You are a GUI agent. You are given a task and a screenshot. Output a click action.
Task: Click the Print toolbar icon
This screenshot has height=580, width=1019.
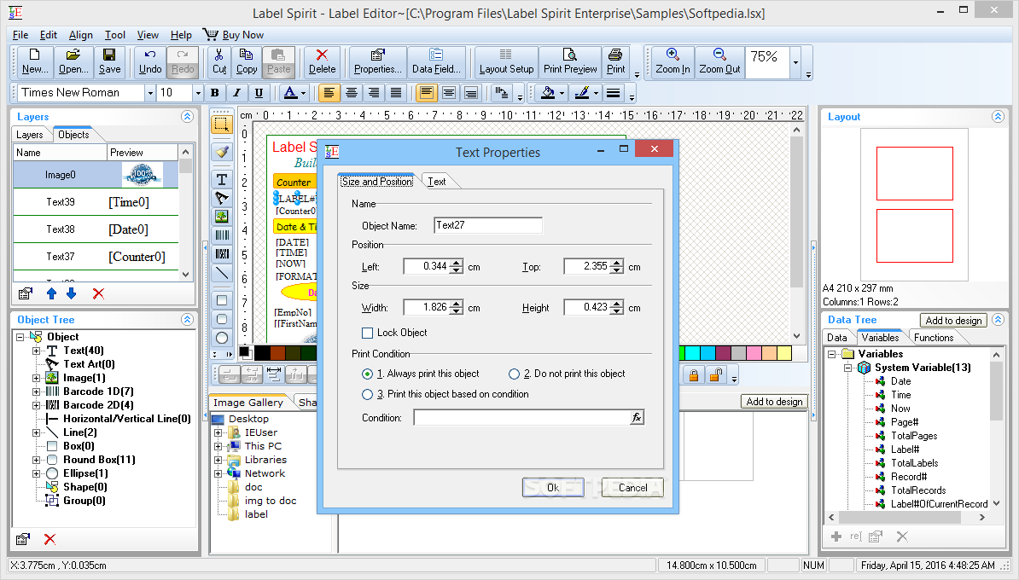(x=615, y=61)
